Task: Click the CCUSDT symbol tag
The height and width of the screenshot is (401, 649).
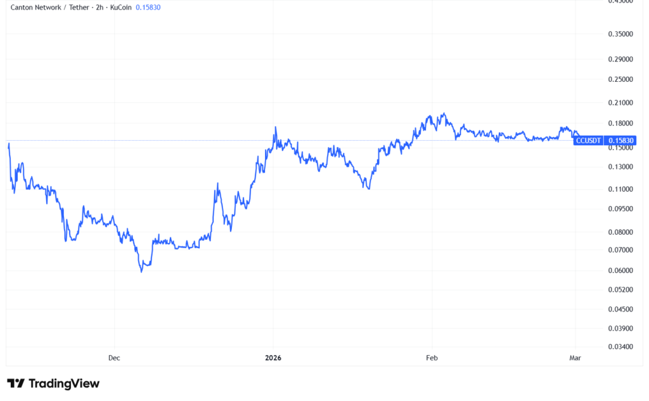Action: tap(588, 140)
